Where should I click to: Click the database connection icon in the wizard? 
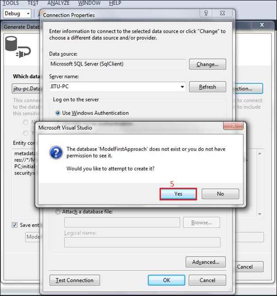18,47
